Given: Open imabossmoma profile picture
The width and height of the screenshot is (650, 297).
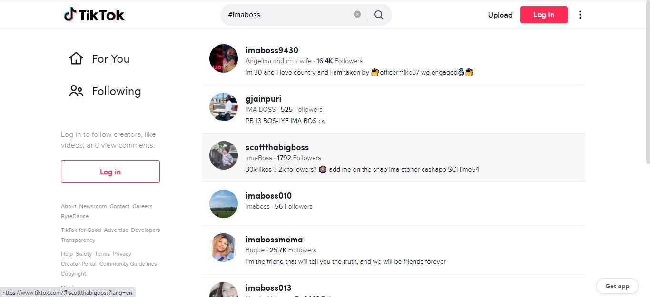Looking at the screenshot, I should click(x=224, y=248).
